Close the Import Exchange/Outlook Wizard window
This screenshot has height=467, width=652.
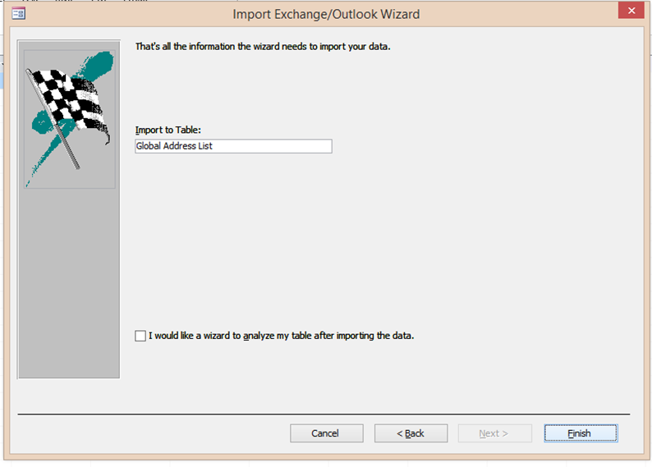pyautogui.click(x=631, y=11)
